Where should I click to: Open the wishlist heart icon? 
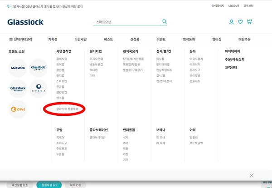(240, 22)
